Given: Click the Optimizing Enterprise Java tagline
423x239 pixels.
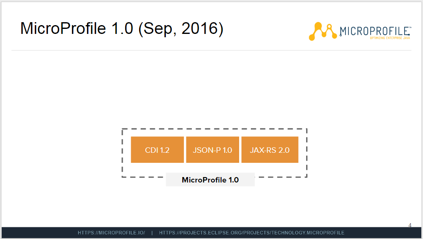Looking at the screenshot, I should pyautogui.click(x=390, y=38).
